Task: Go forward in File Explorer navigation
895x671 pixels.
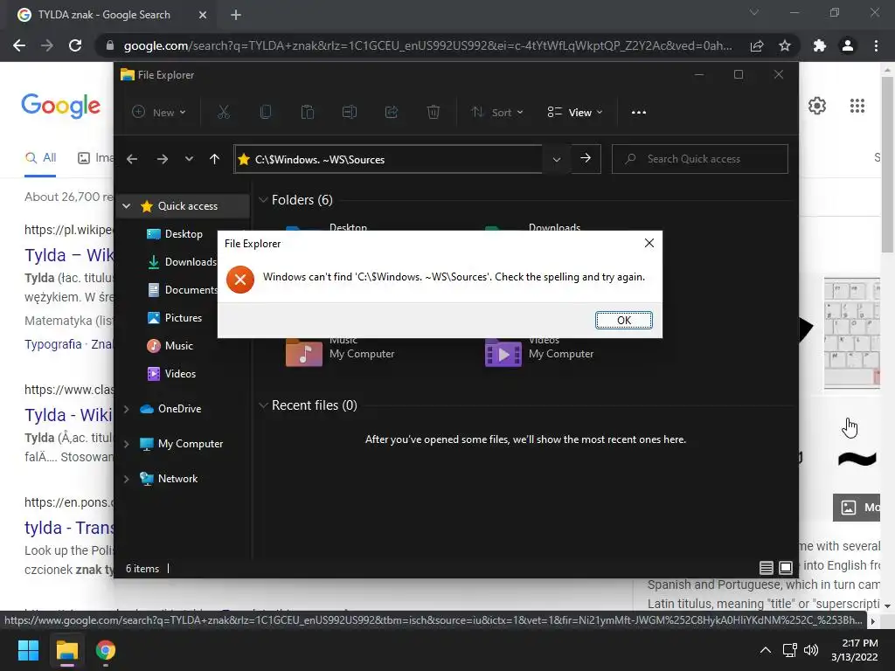Action: coord(163,159)
